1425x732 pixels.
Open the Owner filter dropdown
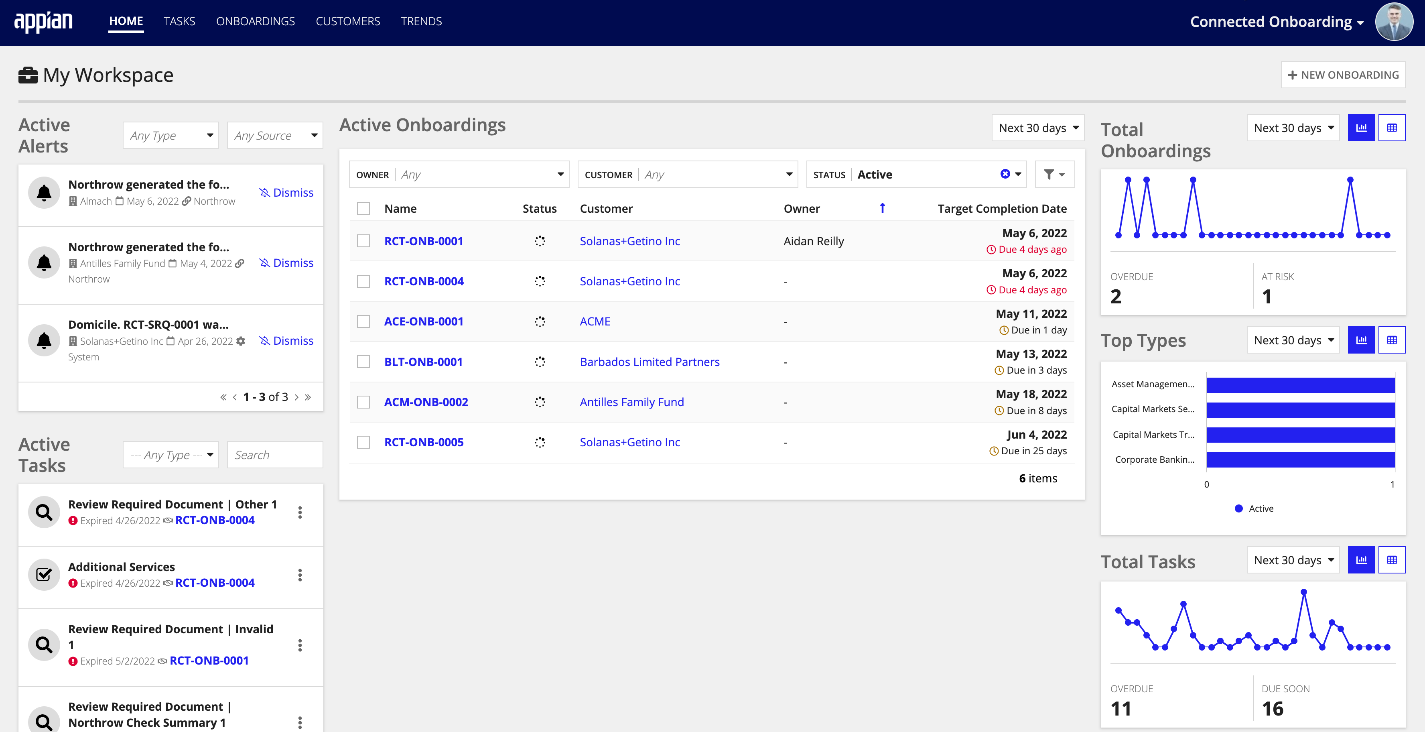pyautogui.click(x=459, y=174)
